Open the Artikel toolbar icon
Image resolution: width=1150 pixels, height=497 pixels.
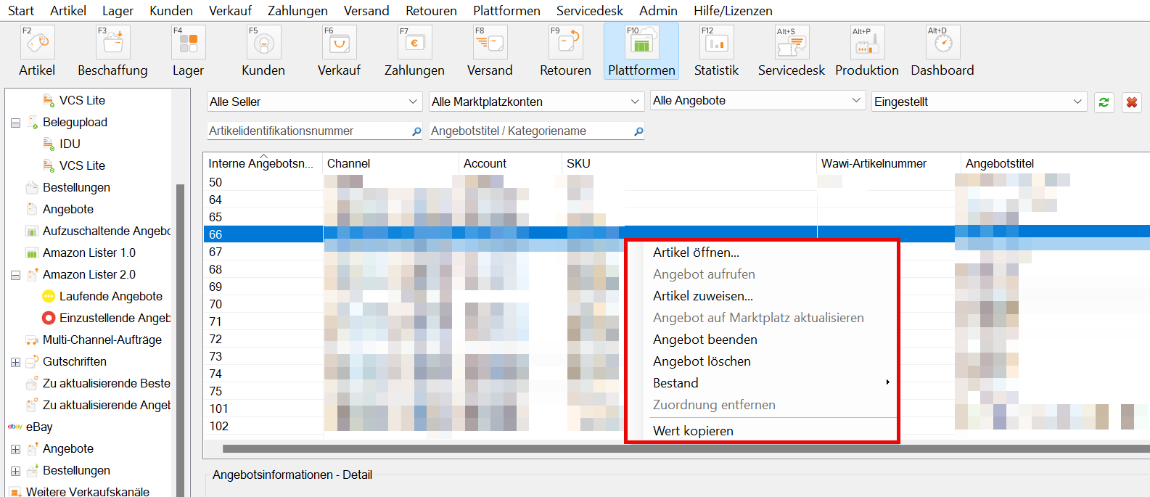click(x=37, y=44)
